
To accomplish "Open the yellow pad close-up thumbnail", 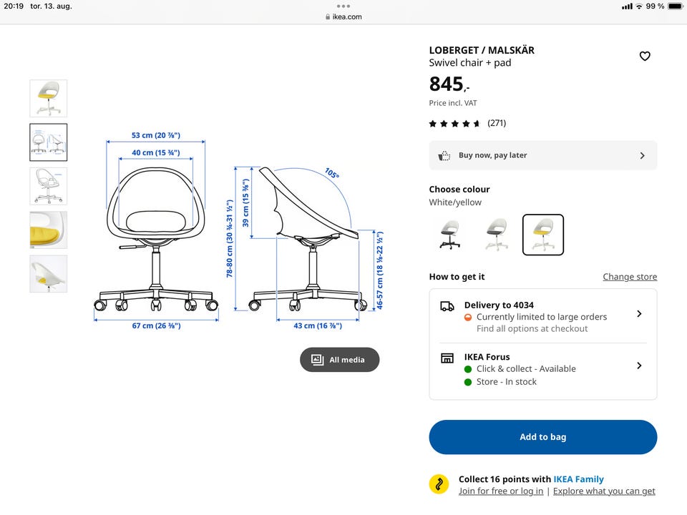I will [48, 230].
